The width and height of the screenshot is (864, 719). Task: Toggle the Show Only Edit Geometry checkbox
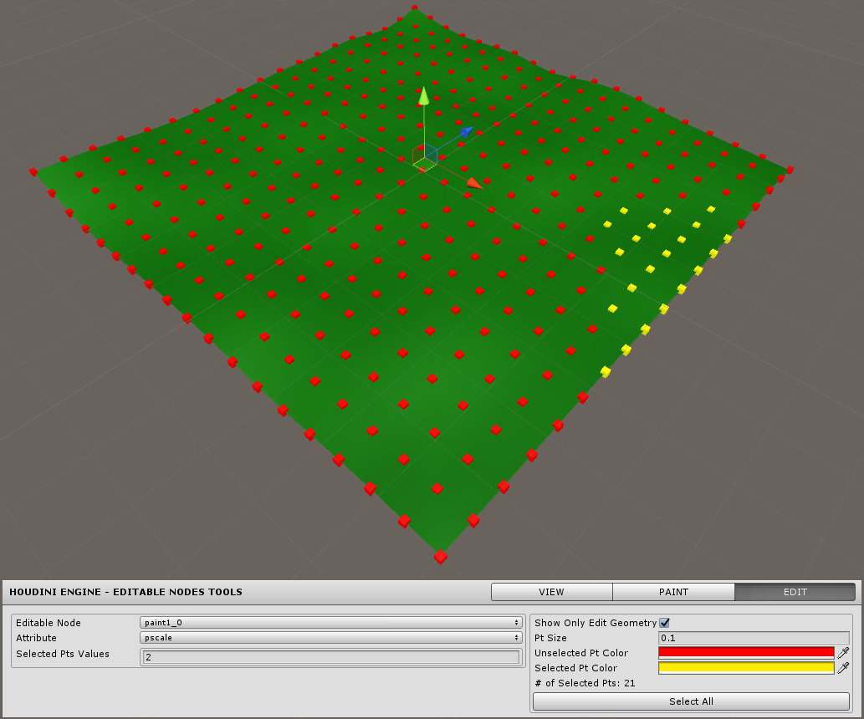665,623
